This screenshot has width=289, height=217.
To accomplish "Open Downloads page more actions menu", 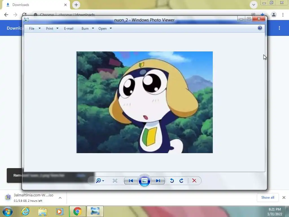I will point(279,28).
